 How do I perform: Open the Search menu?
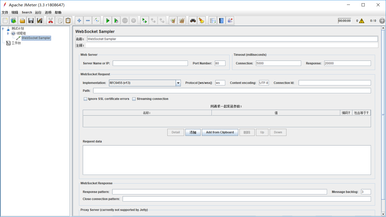click(27, 12)
